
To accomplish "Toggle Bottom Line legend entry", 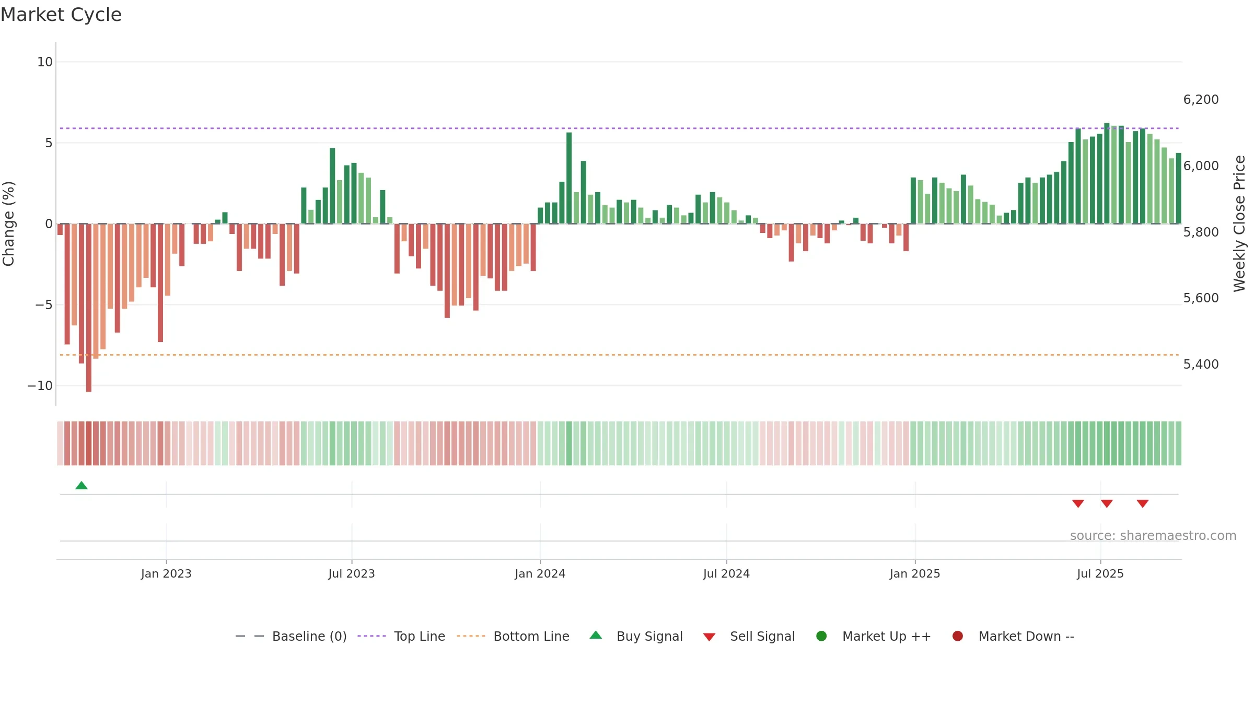I will point(513,636).
